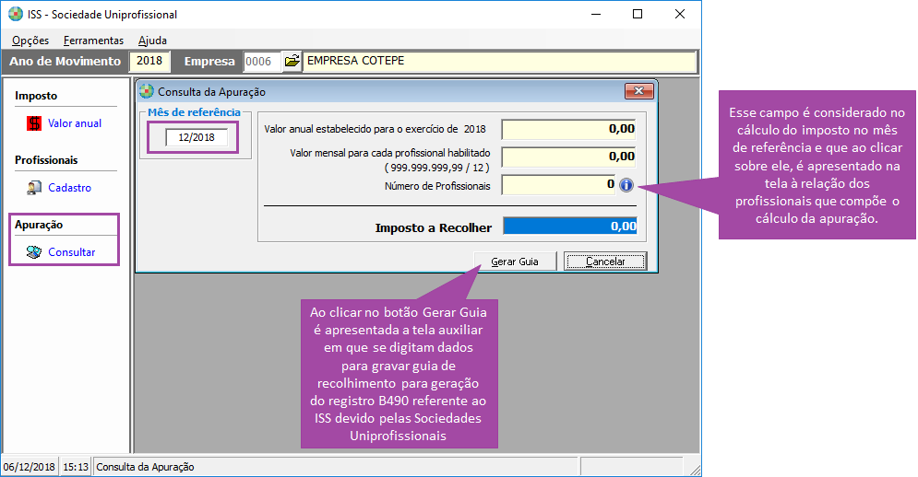Click the Consultar link
Image resolution: width=918 pixels, height=477 pixels.
click(71, 252)
